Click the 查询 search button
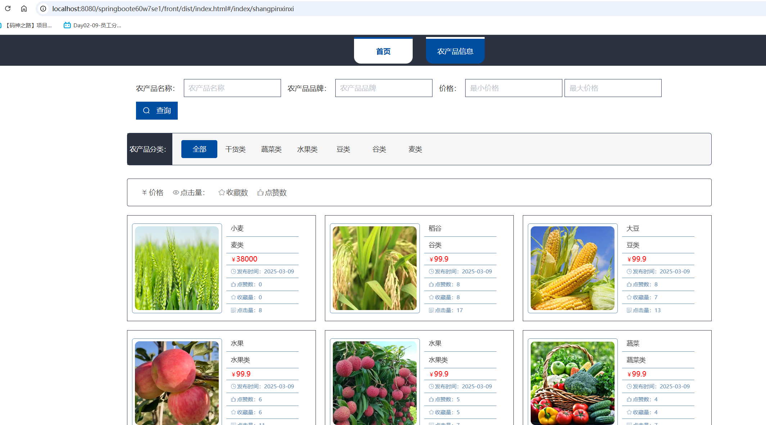766x425 pixels. [x=157, y=111]
